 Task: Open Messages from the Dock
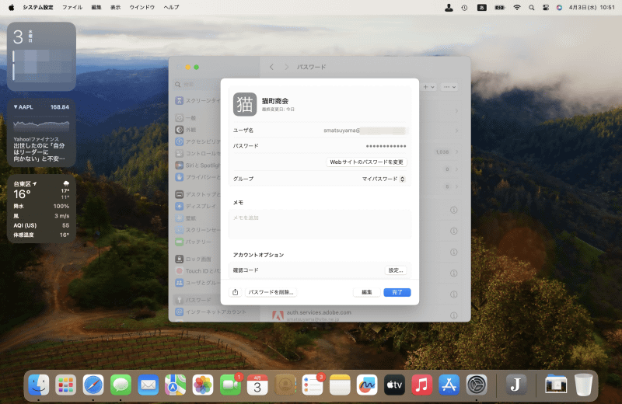point(121,385)
